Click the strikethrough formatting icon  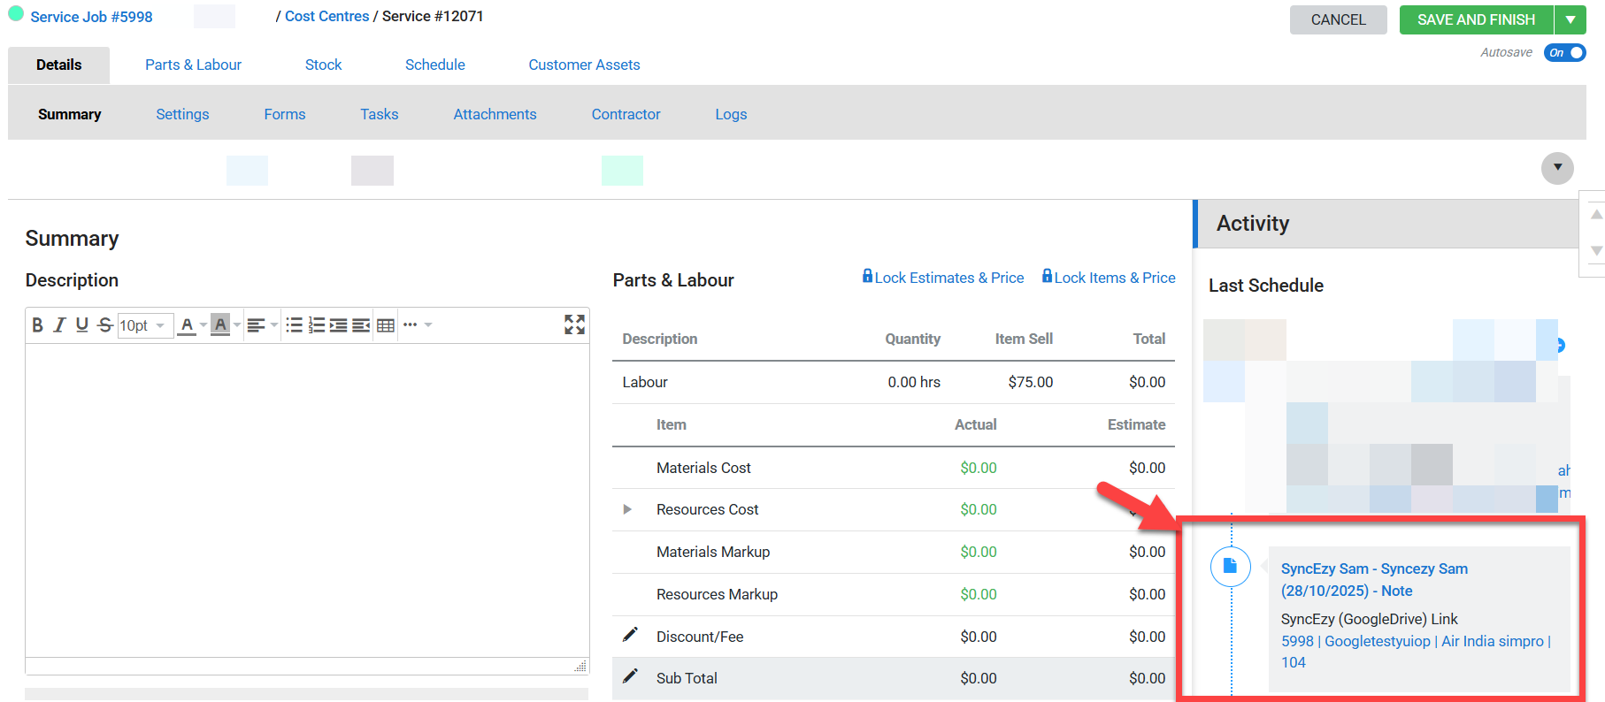[x=104, y=325]
